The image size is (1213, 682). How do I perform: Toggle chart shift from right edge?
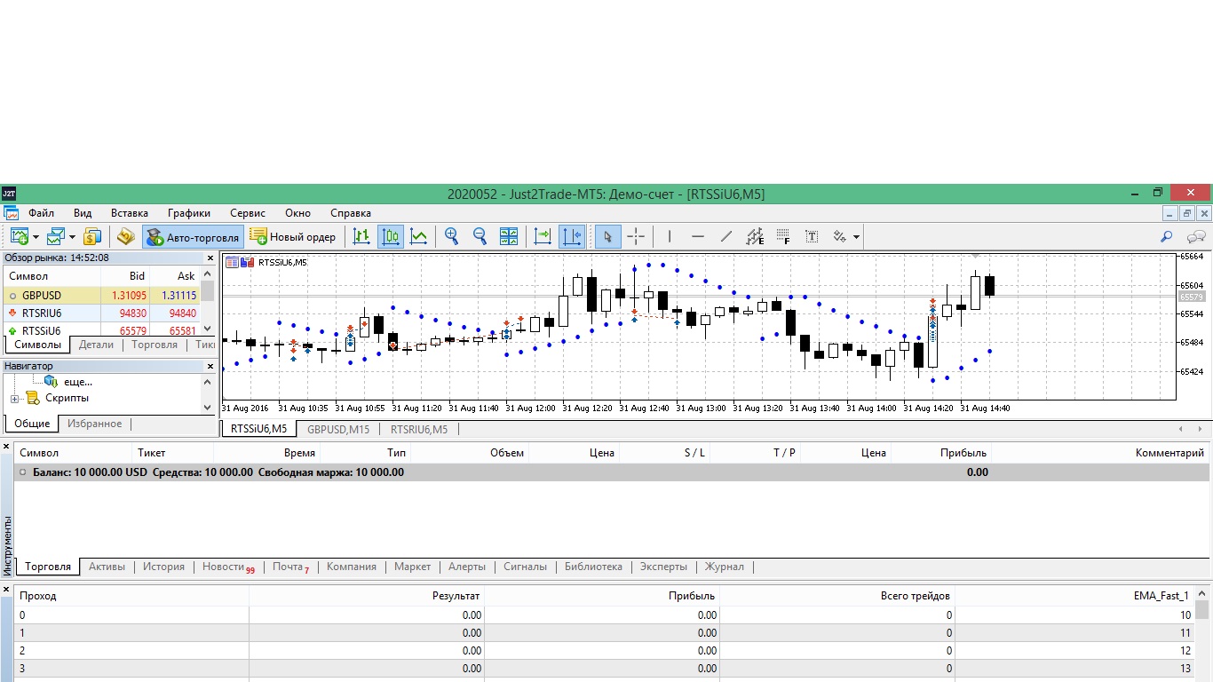pyautogui.click(x=572, y=237)
